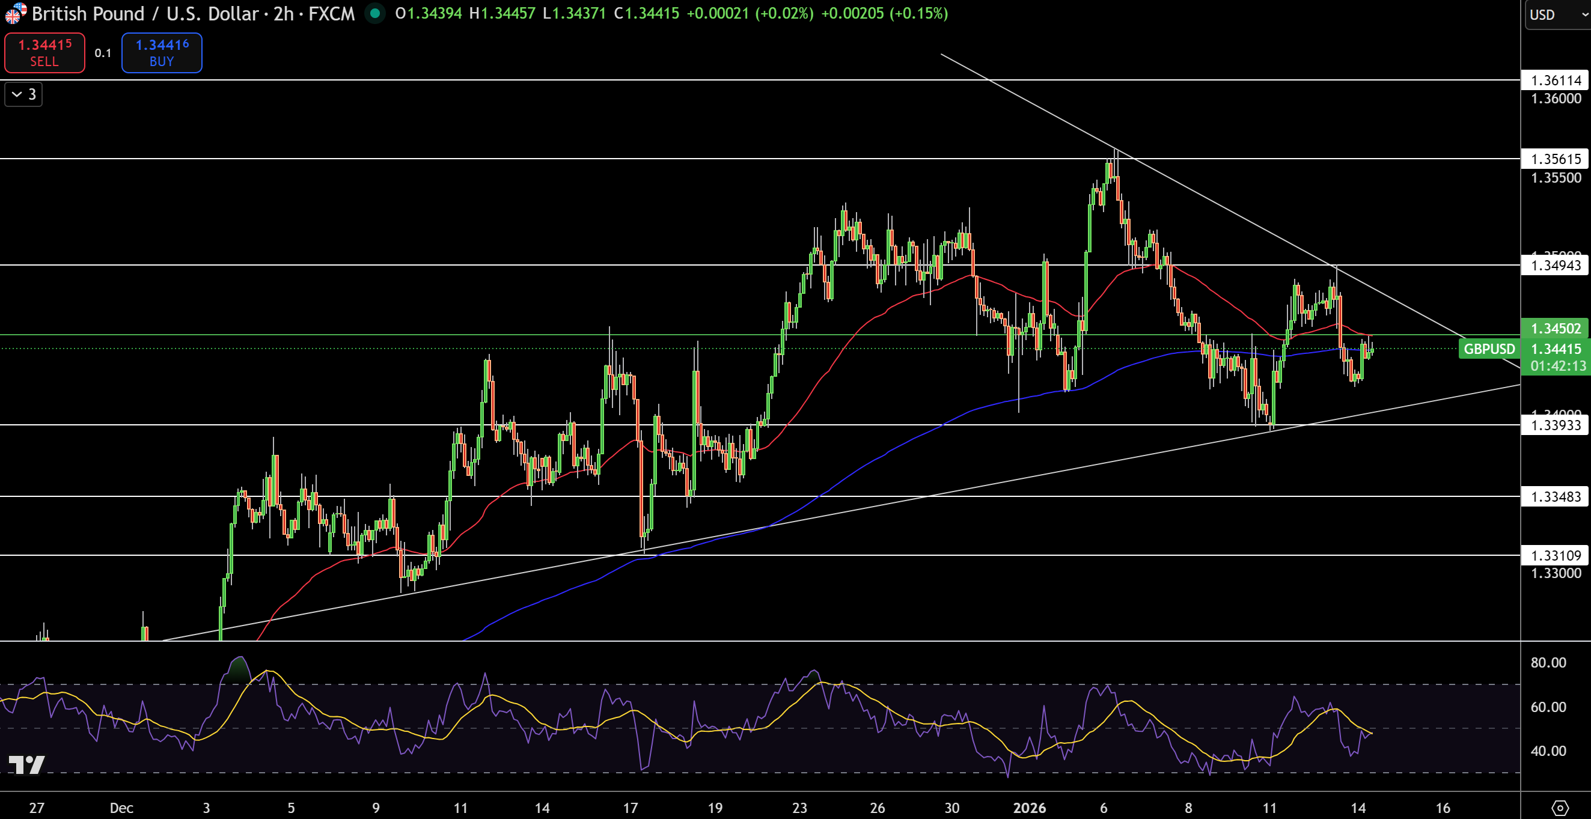Click the 60.00 RSI scale value

[x=1548, y=707]
